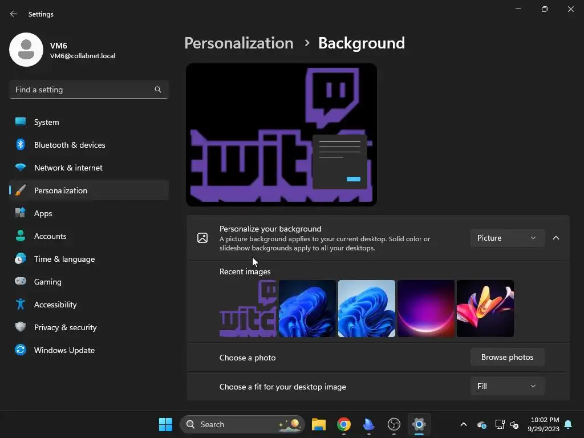The height and width of the screenshot is (438, 584).
Task: Open System settings
Action: [x=89, y=122]
